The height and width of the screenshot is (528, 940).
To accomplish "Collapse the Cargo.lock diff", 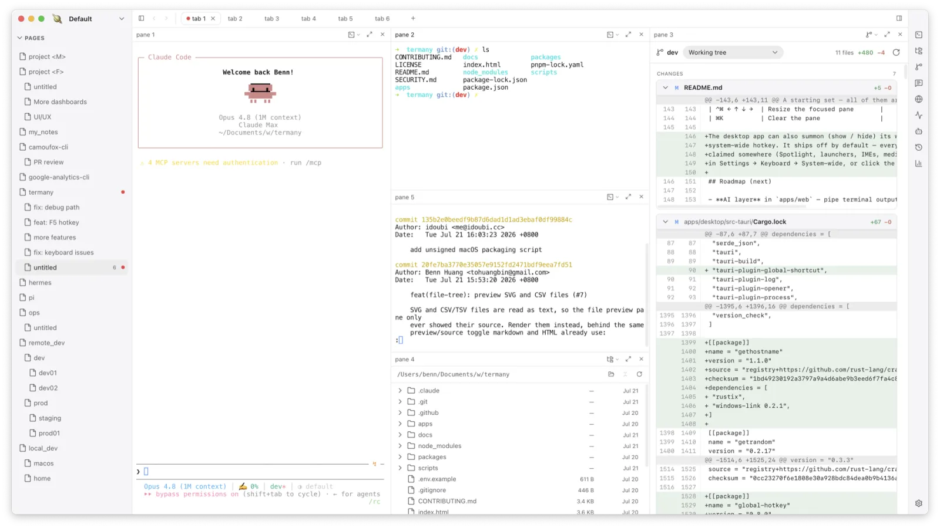I will pyautogui.click(x=665, y=222).
